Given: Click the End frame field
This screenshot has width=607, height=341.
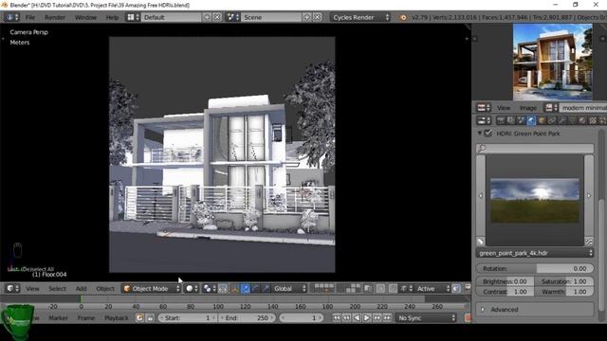Looking at the screenshot, I should (x=247, y=318).
